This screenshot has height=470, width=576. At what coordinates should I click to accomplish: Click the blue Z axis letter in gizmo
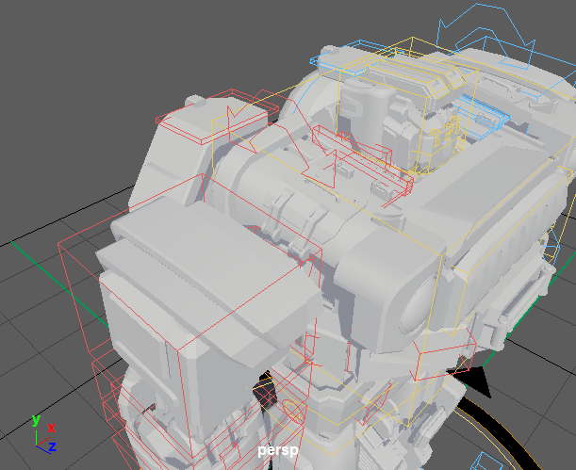coord(53,446)
